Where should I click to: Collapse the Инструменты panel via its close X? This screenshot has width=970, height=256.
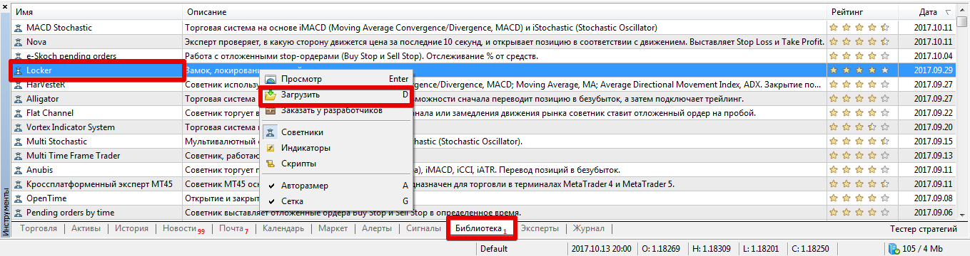6,5
